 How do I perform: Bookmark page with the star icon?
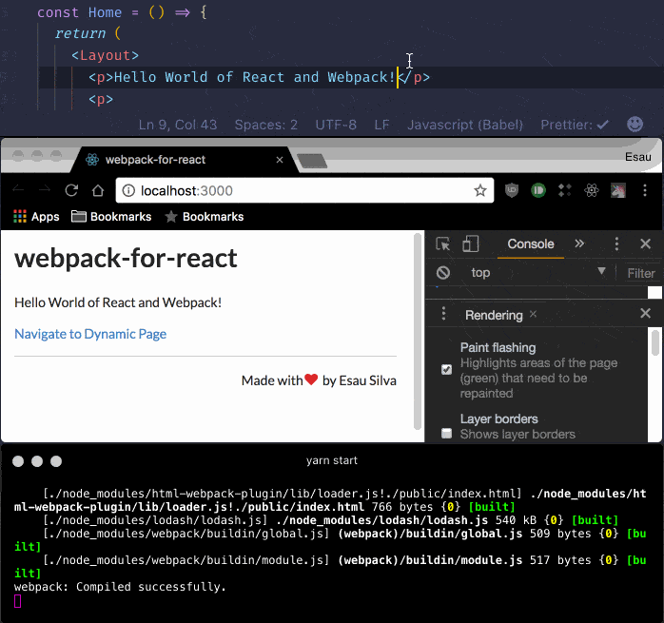coord(480,190)
